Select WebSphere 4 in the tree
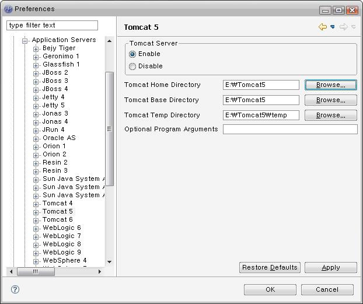Viewport: 363px width, 304px height. coord(65,260)
